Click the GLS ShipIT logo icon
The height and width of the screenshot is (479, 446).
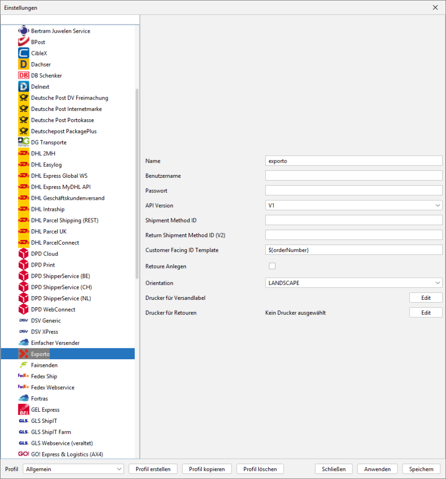(x=23, y=421)
